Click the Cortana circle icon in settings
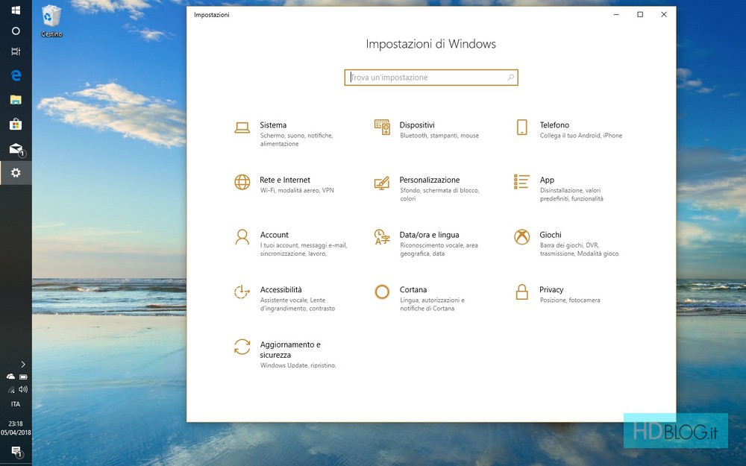The image size is (746, 466). pos(382,292)
